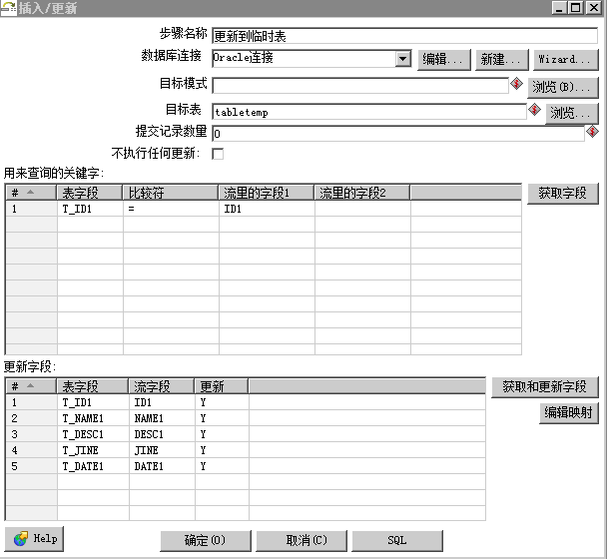Image resolution: width=607 pixels, height=559 pixels.
Task: Maximize the 插入/更新 window
Action: pos(576,7)
